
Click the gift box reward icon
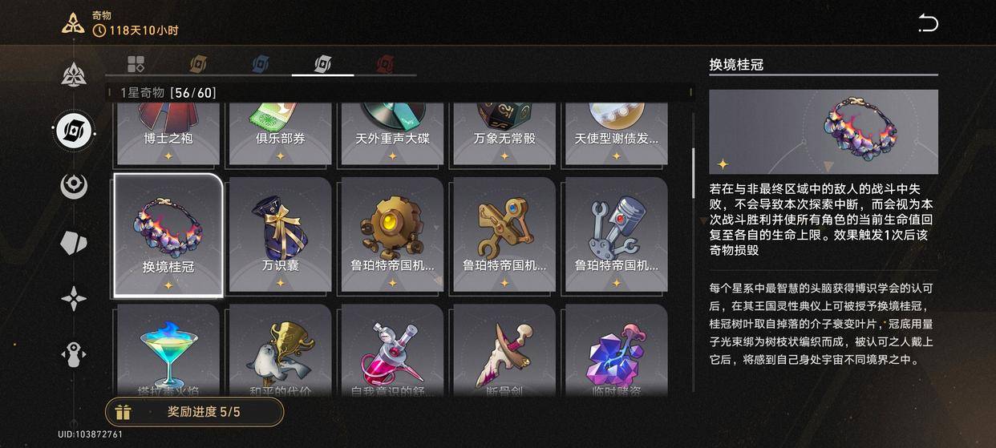pyautogui.click(x=123, y=412)
